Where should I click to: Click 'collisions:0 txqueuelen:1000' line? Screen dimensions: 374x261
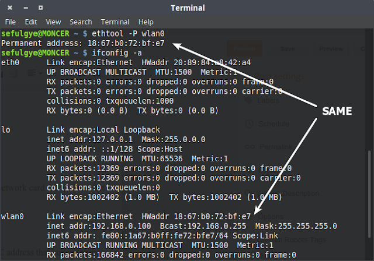click(x=110, y=101)
